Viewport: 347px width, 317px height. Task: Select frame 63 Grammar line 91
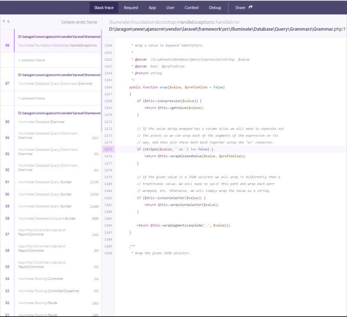point(51,152)
